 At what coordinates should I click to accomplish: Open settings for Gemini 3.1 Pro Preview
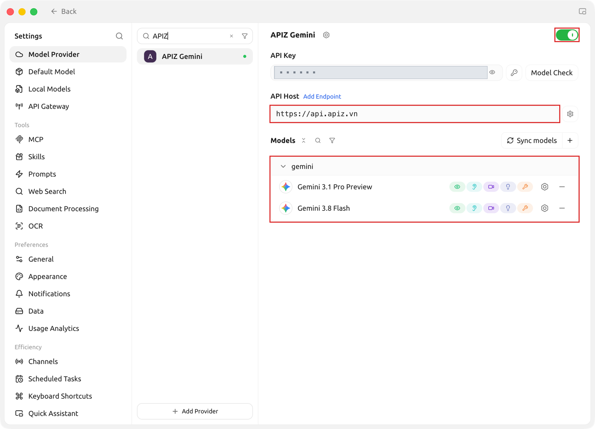(x=545, y=187)
